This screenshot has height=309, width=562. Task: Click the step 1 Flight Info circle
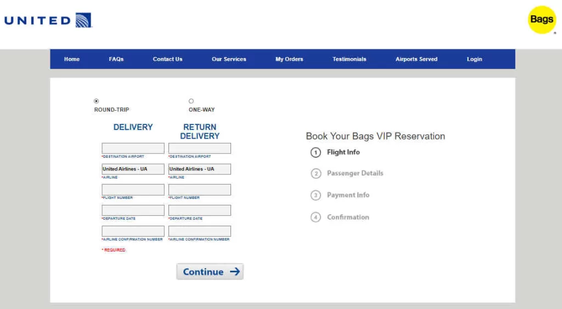[x=316, y=152]
